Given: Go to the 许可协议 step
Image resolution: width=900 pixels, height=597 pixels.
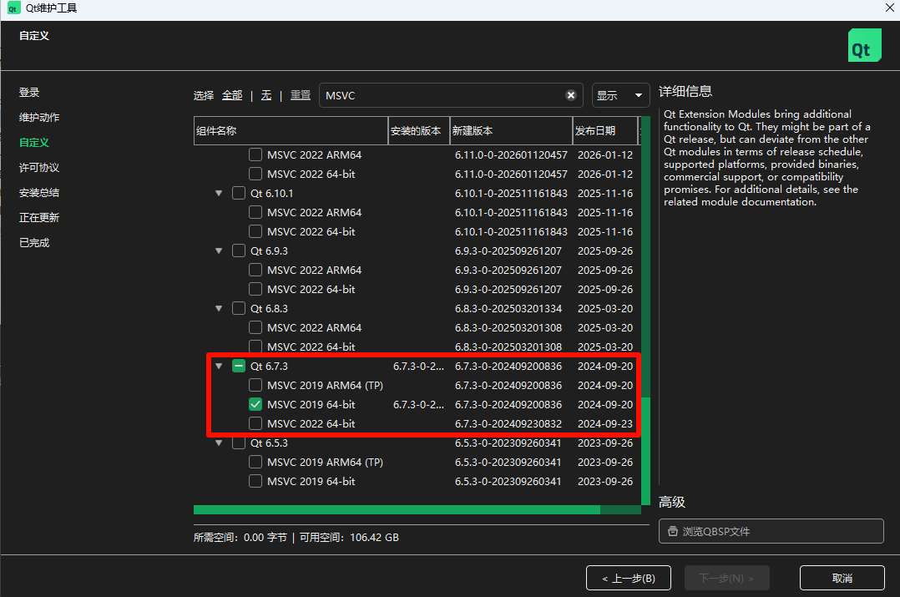Looking at the screenshot, I should (x=39, y=168).
